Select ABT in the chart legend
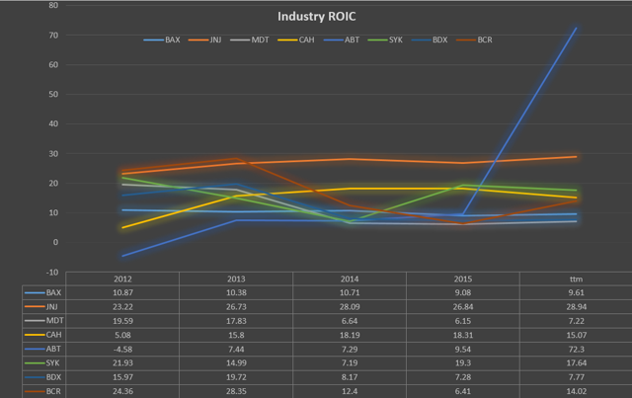This screenshot has width=632, height=398. tap(342, 40)
